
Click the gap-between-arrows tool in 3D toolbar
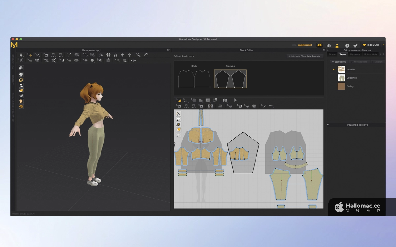133,61
